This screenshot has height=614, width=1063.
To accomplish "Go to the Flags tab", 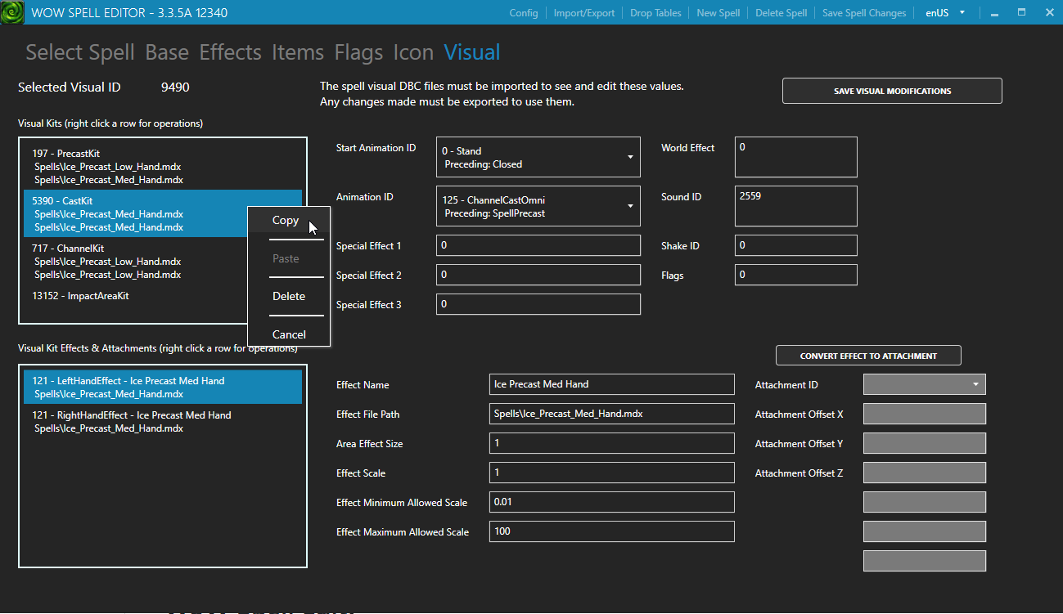I will (358, 52).
